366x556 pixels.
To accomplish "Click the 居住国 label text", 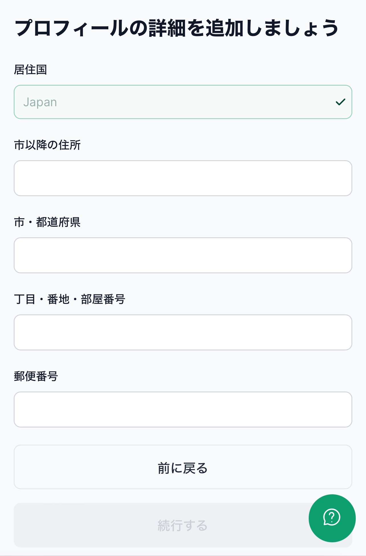I will point(30,70).
